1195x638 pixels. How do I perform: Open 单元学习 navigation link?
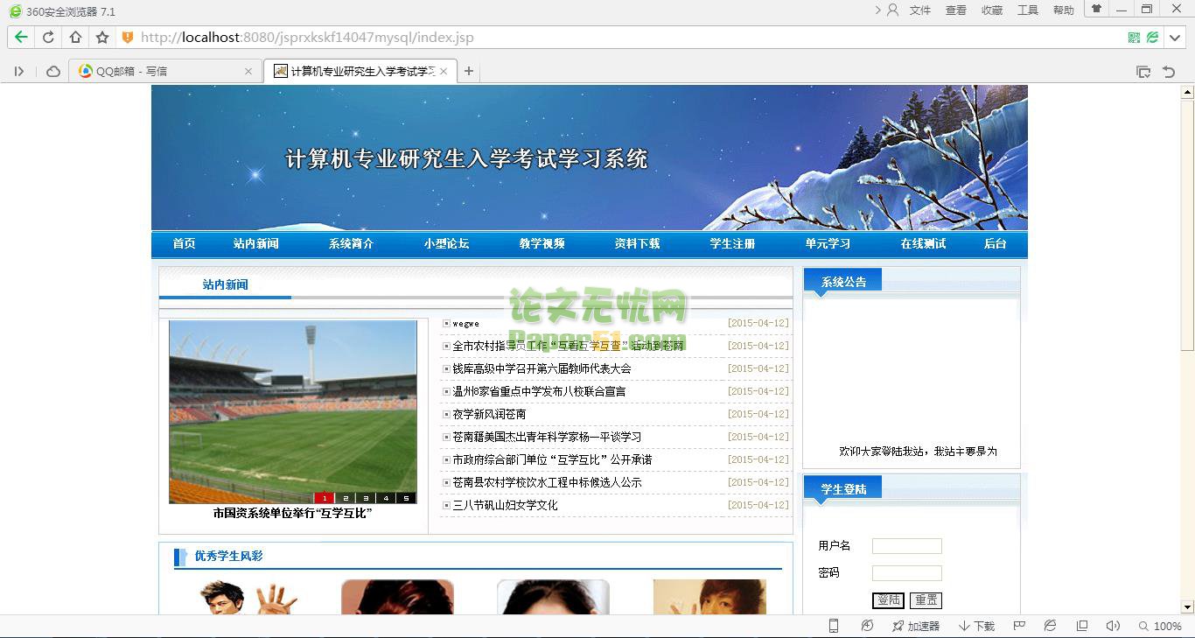coord(828,244)
